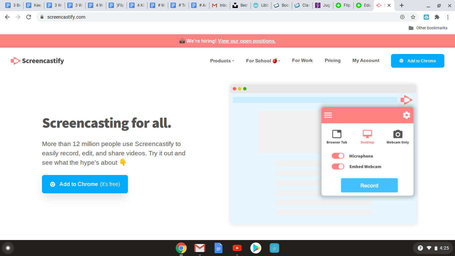Switch to the Libit tab
Image resolution: width=455 pixels, height=256 pixels.
click(x=261, y=5)
